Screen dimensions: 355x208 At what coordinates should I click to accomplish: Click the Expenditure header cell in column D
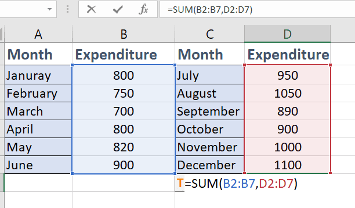tap(288, 54)
